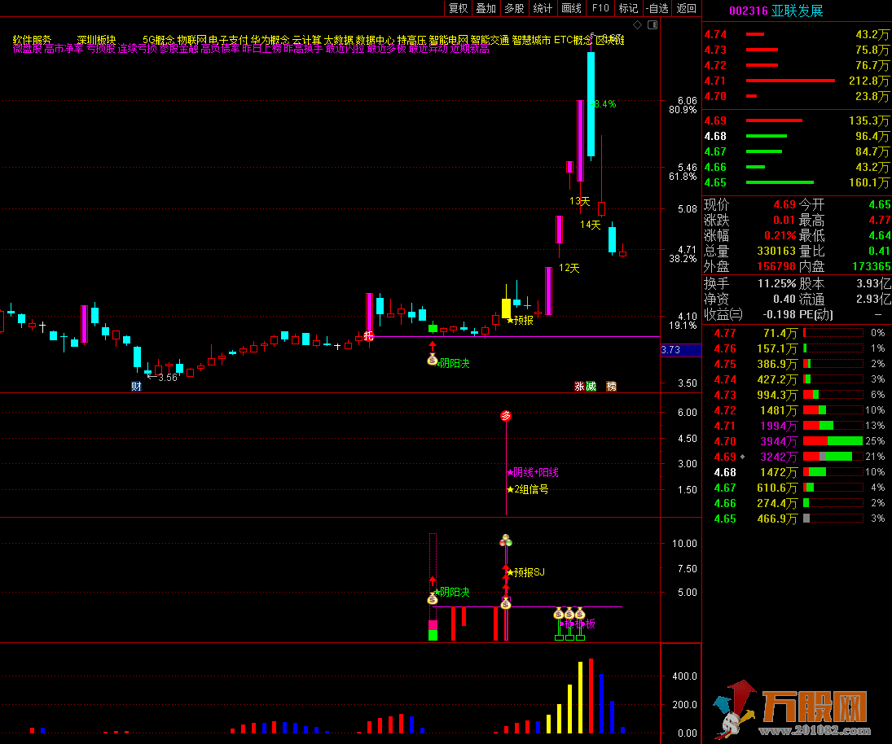This screenshot has height=744, width=892.
Task: Click the 3.56 low price label
Action: coord(167,378)
